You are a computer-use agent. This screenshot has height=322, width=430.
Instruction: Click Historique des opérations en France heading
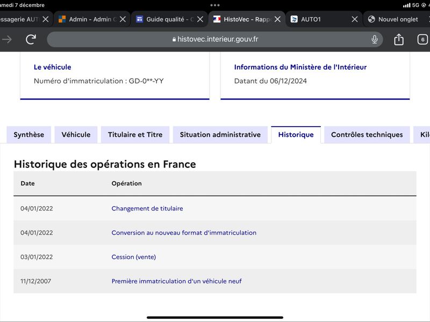(x=105, y=164)
